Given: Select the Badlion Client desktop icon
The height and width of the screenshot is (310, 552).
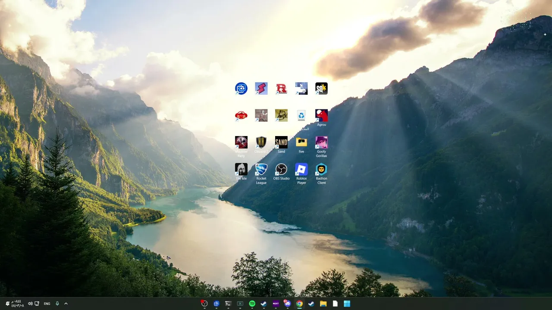Looking at the screenshot, I should point(321,174).
